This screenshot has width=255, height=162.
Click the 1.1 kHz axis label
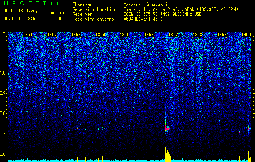(4, 53)
